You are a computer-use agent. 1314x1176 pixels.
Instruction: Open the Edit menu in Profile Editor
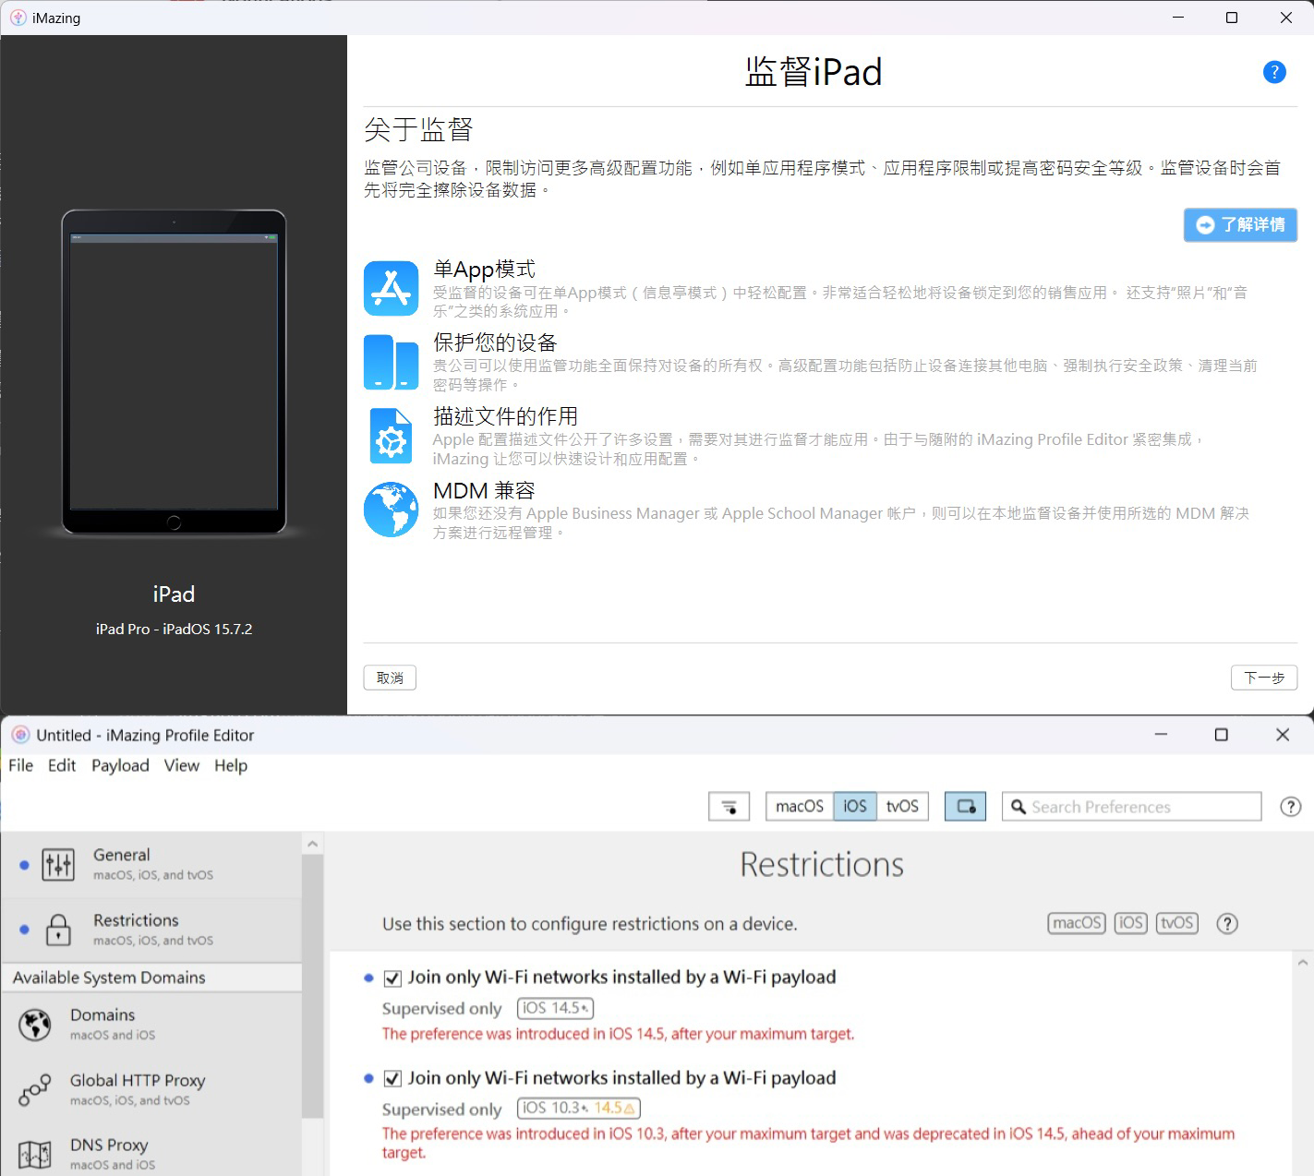(62, 765)
